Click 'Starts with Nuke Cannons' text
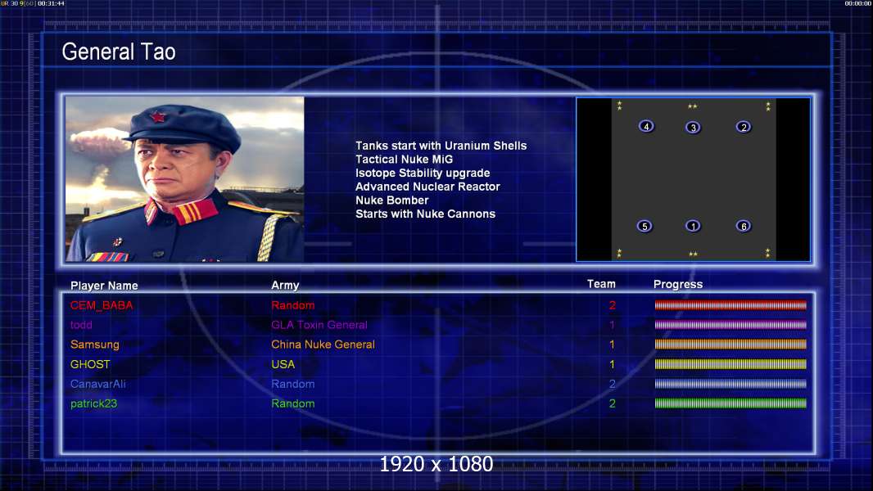The height and width of the screenshot is (491, 873). [x=425, y=214]
